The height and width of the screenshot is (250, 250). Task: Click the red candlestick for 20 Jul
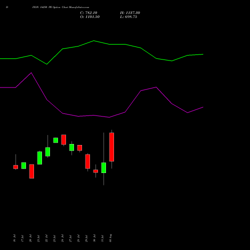pos(31,171)
